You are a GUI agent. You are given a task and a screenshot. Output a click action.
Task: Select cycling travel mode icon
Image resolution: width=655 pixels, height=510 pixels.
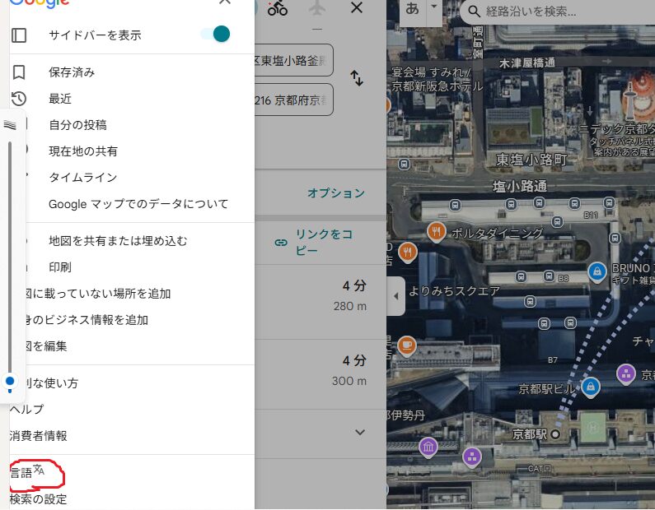click(x=278, y=7)
